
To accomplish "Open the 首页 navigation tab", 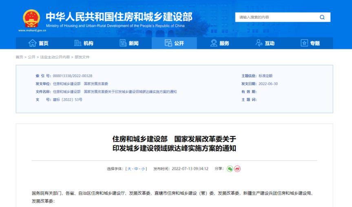I will 38,43.
